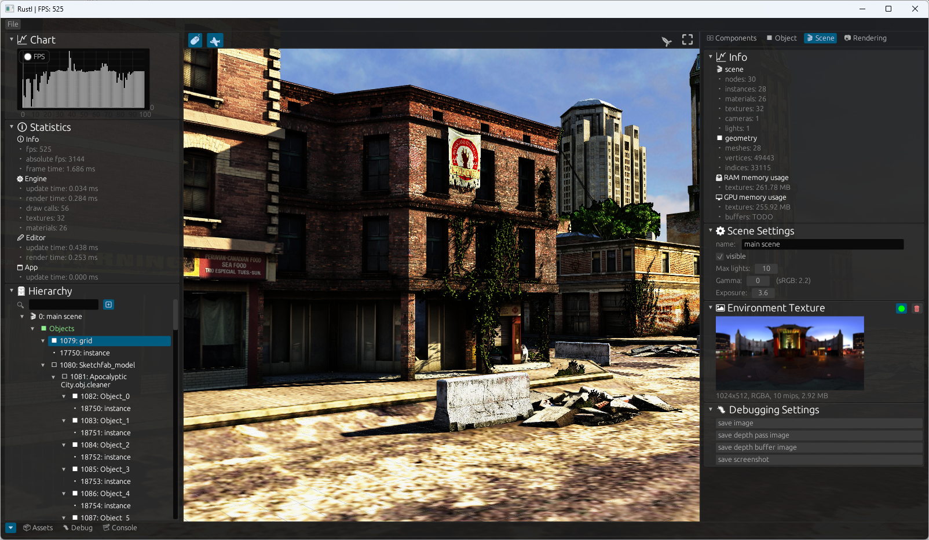Viewport: 929px width, 540px height.
Task: Toggle square box of 1081: Apocalyptic City.obj.cleaner
Action: (65, 377)
